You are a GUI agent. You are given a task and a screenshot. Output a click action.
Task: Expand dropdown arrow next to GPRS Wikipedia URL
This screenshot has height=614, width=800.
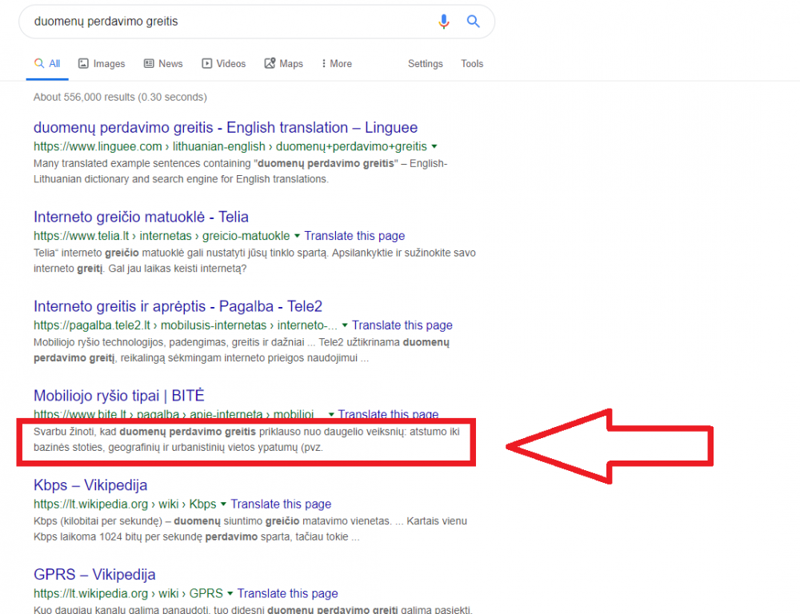click(230, 593)
